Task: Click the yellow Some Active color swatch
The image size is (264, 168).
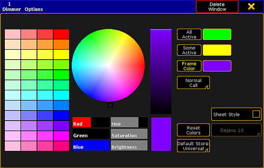Action: [217, 50]
